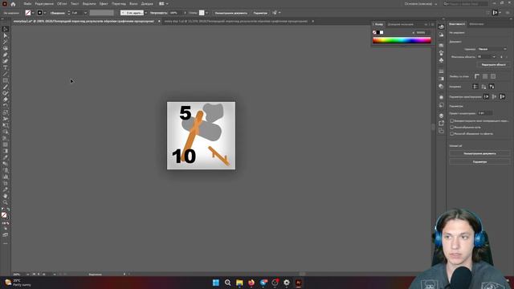
Task: Open the Ефект menu
Action: [104, 4]
